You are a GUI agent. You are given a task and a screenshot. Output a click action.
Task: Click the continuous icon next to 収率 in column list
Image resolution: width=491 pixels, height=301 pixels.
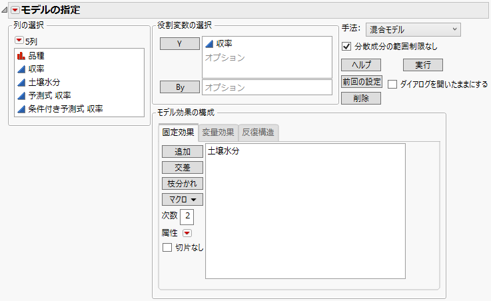[21, 69]
